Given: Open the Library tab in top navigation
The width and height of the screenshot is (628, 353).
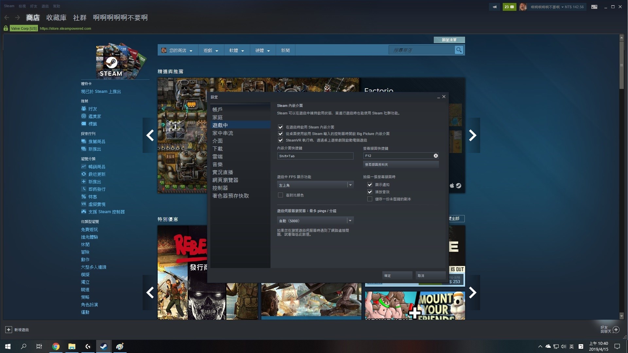Looking at the screenshot, I should point(56,18).
